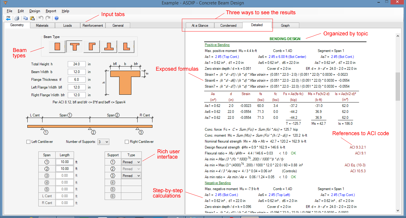Click the R Cant length field

click(x=64, y=203)
